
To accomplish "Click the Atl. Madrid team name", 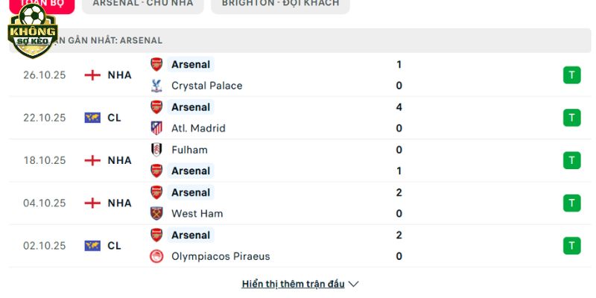I will tap(198, 128).
